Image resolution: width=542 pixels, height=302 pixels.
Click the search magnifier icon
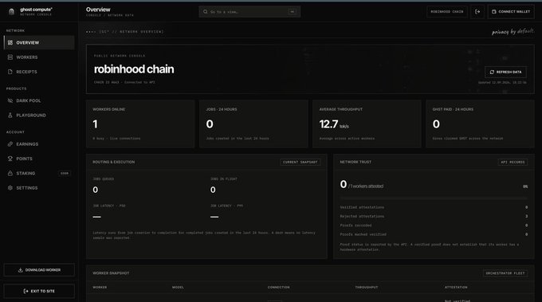pos(206,12)
